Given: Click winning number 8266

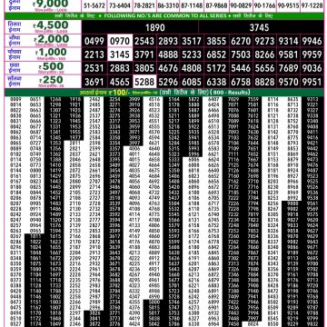Looking at the screenshot, I should (x=264, y=54).
